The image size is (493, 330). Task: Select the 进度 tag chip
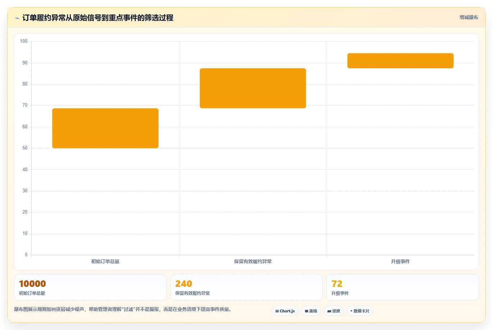334,311
